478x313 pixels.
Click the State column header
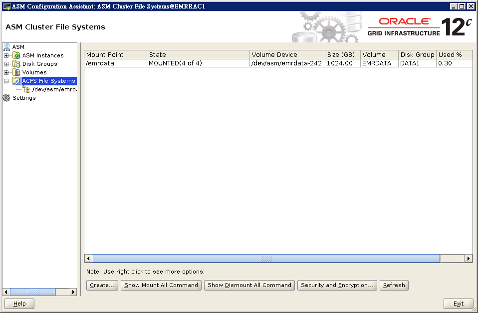197,54
